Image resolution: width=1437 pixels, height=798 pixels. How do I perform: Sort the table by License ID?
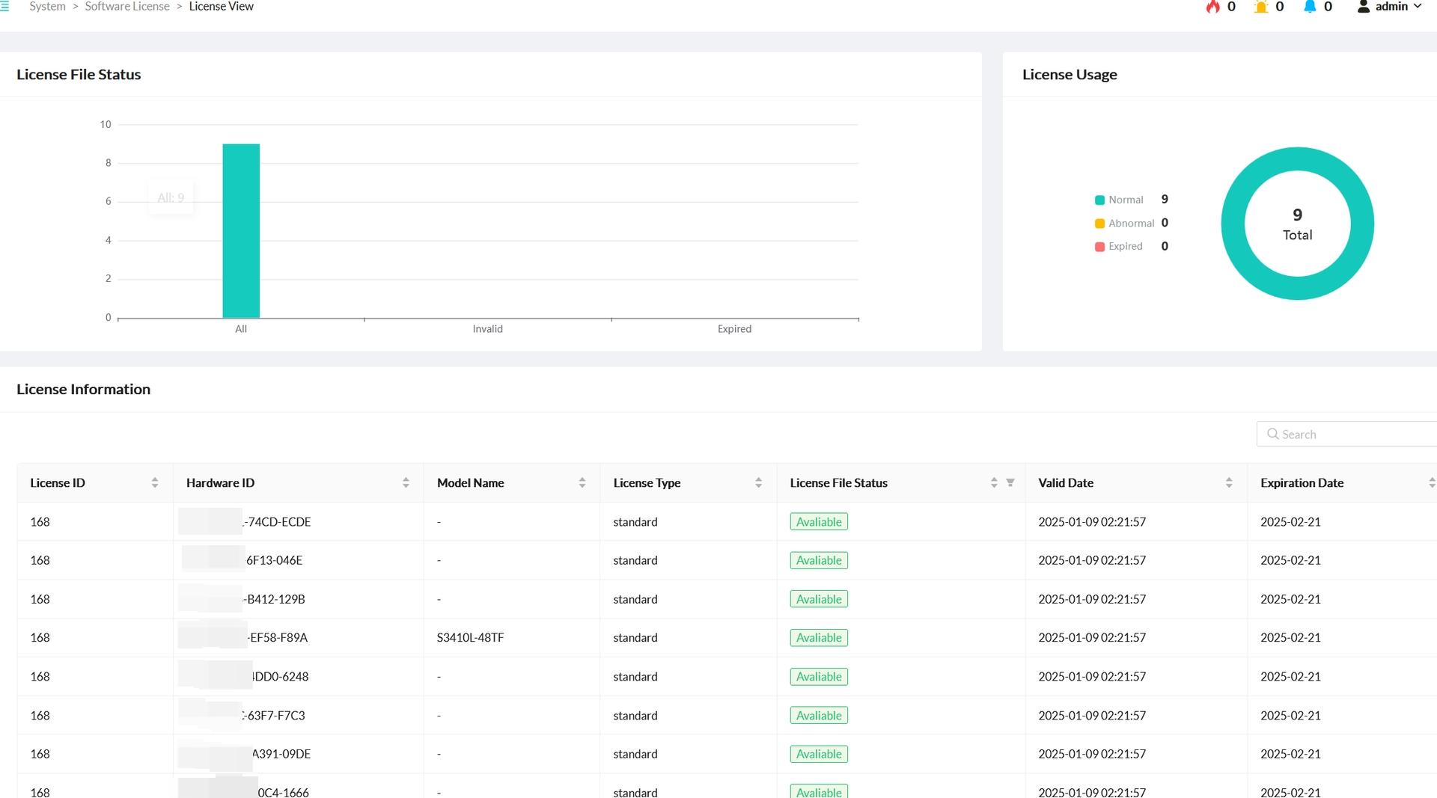click(155, 483)
